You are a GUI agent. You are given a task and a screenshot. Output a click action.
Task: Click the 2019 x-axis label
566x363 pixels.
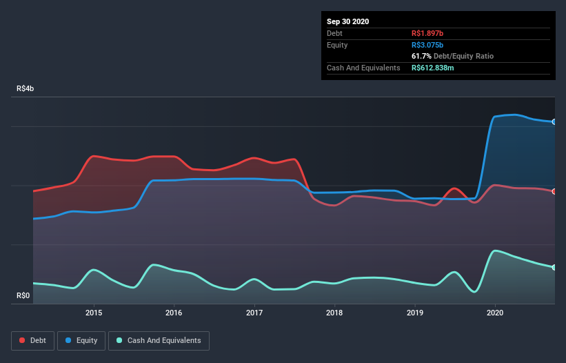[415, 313]
